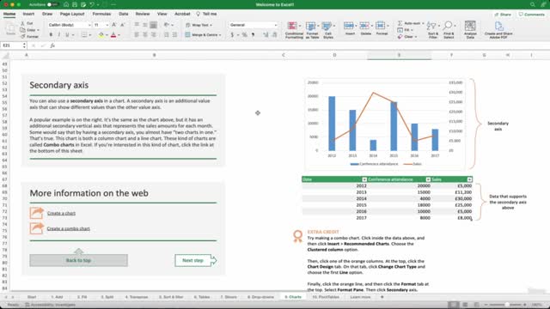Viewport: 550px width, 309px height.
Task: Click the Comments button
Action: (x=532, y=15)
